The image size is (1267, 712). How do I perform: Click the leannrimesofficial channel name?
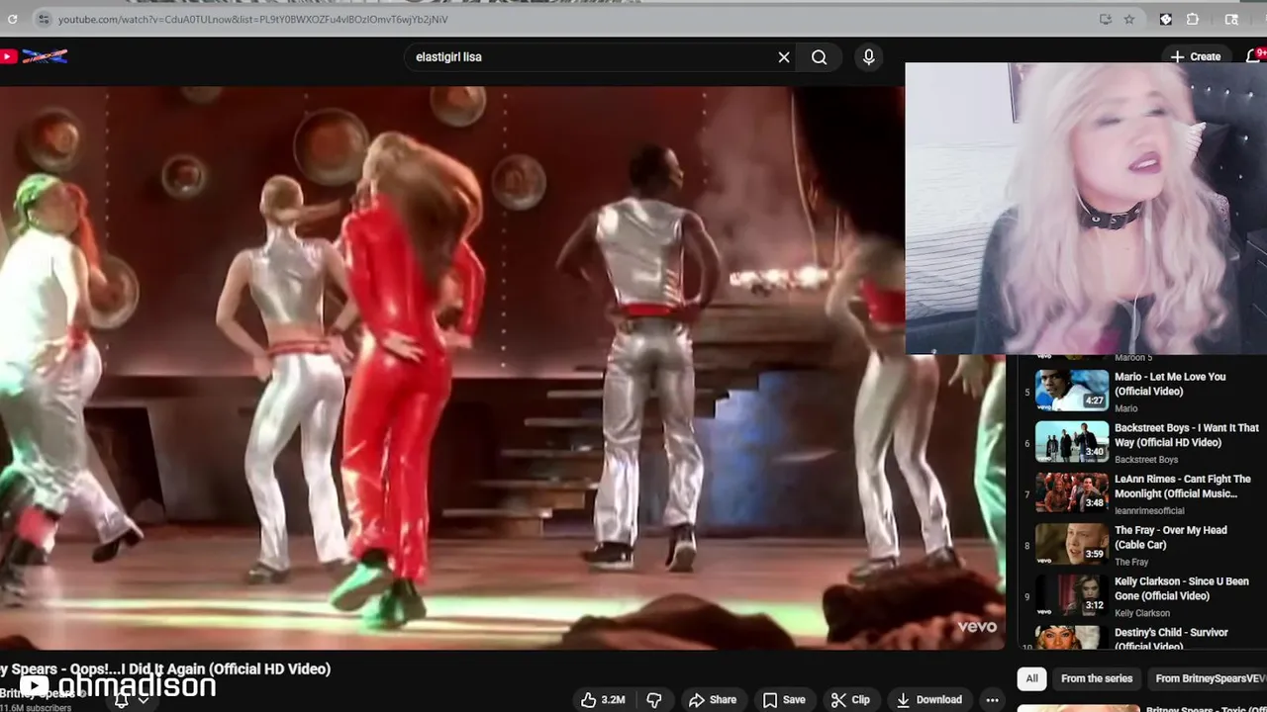[1149, 511]
